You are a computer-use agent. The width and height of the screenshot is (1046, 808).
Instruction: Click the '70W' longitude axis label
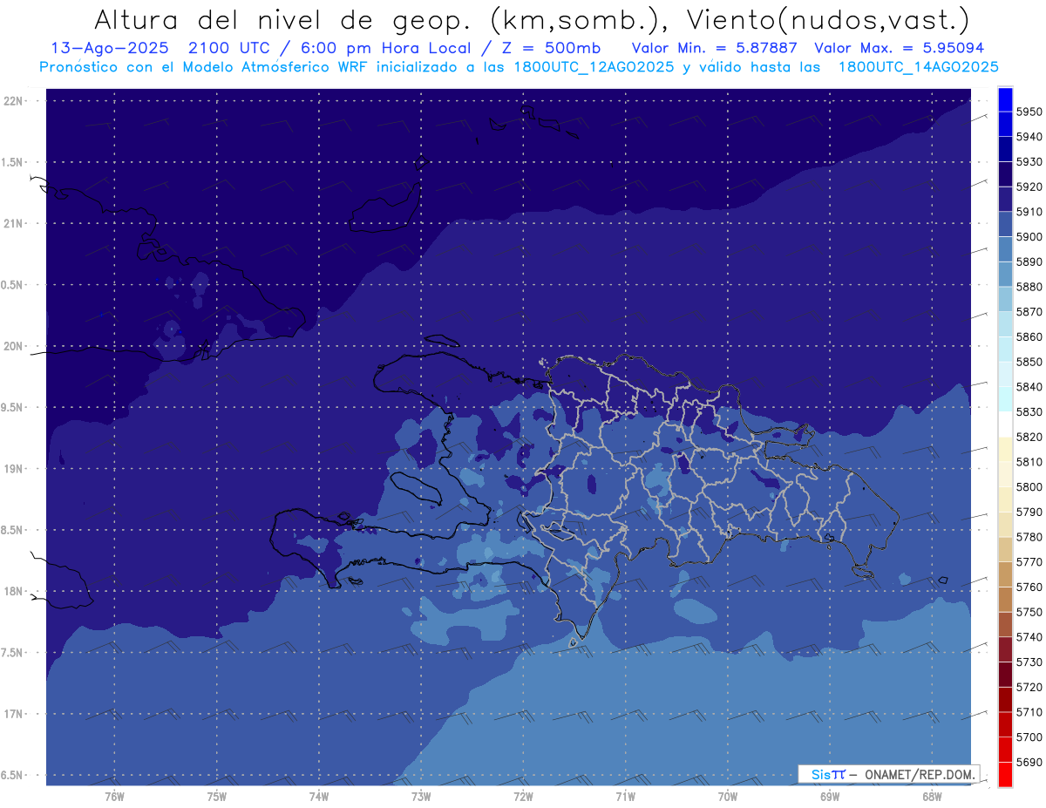tap(728, 796)
